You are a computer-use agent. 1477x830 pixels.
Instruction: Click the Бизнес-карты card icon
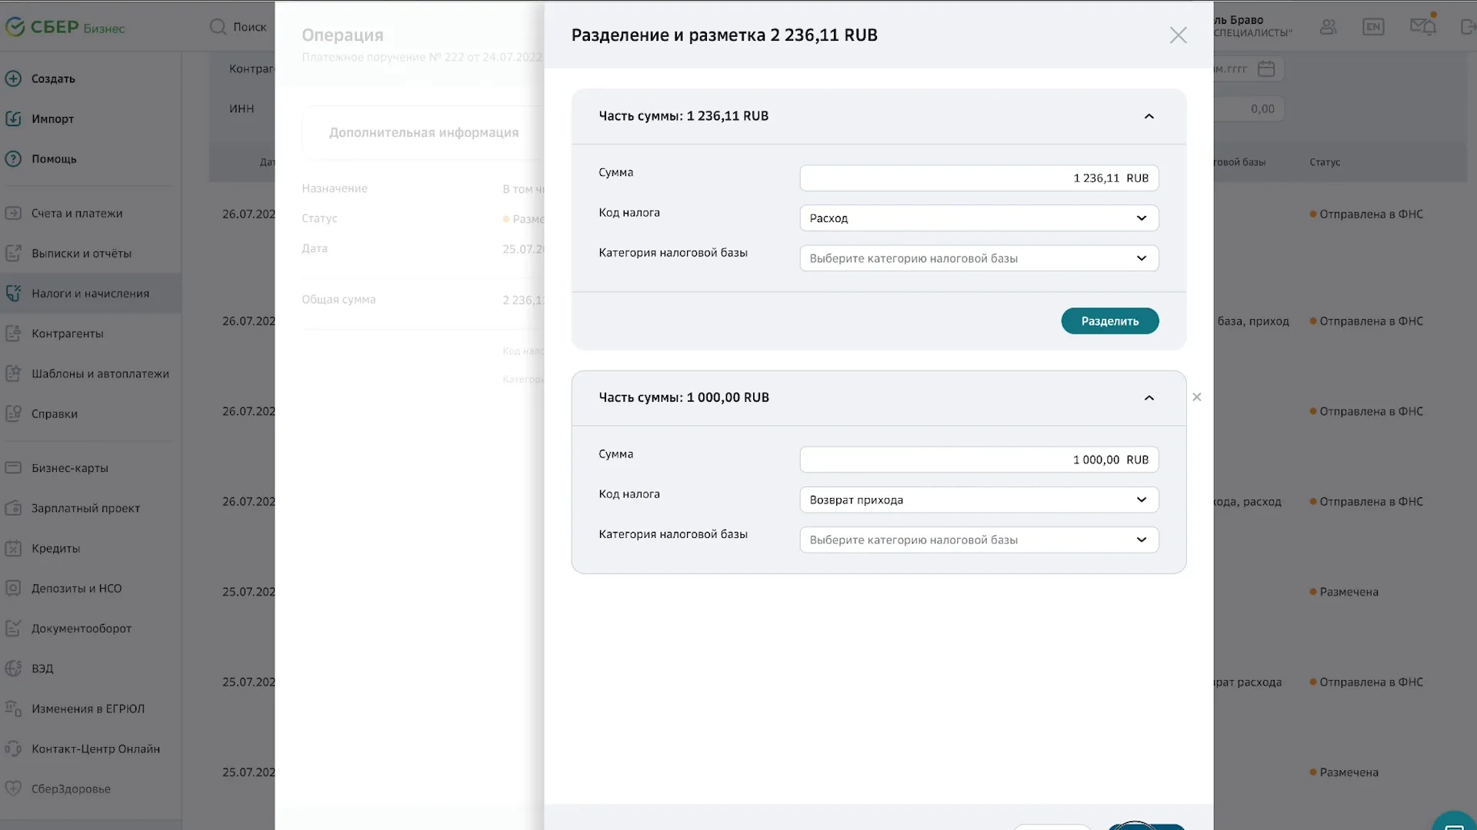point(13,467)
